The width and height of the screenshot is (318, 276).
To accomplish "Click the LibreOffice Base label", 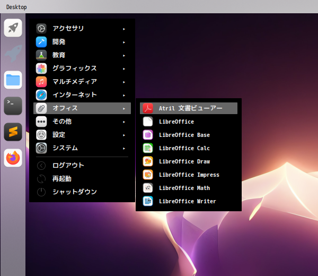I will point(184,135).
